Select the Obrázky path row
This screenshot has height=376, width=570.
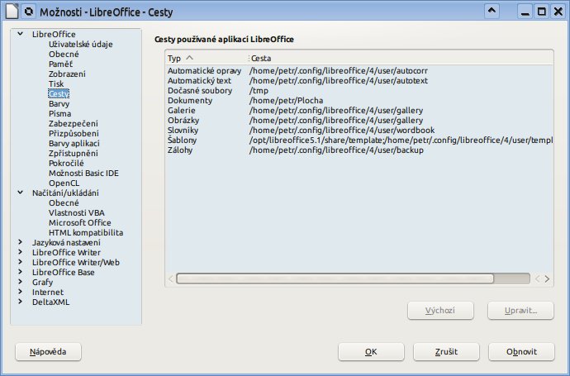(x=359, y=120)
